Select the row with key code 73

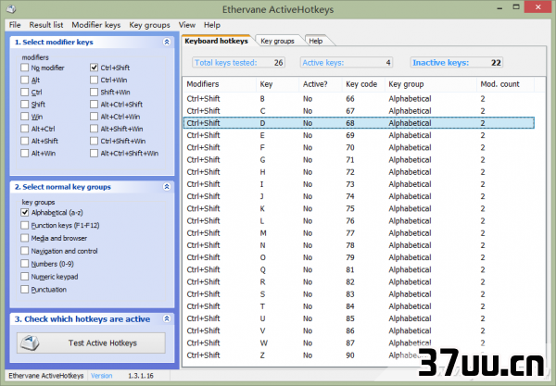point(359,184)
